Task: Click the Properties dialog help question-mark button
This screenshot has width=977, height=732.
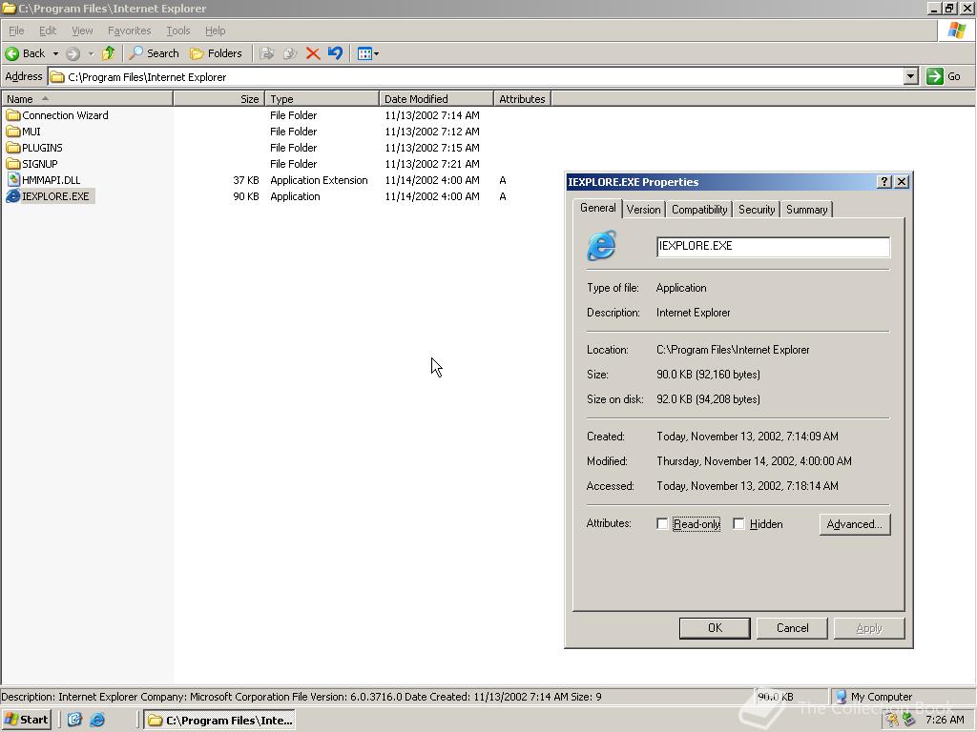Action: tap(884, 182)
